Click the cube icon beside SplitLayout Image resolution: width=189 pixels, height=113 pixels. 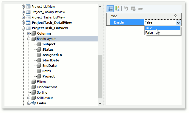[x=34, y=98]
